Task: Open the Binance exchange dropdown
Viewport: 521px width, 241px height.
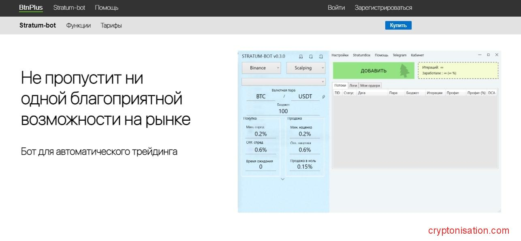Action: coord(261,68)
